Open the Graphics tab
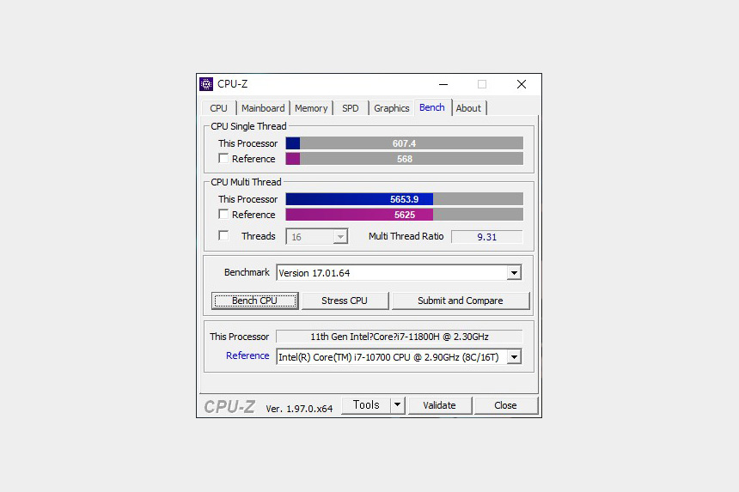The width and height of the screenshot is (739, 492). tap(391, 108)
